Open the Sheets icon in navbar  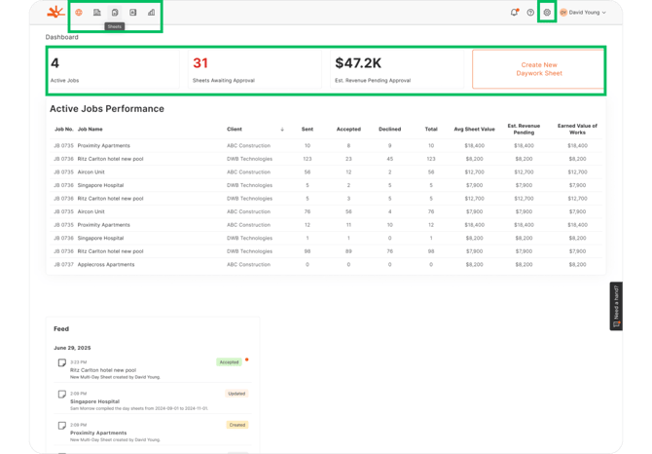[x=115, y=13]
